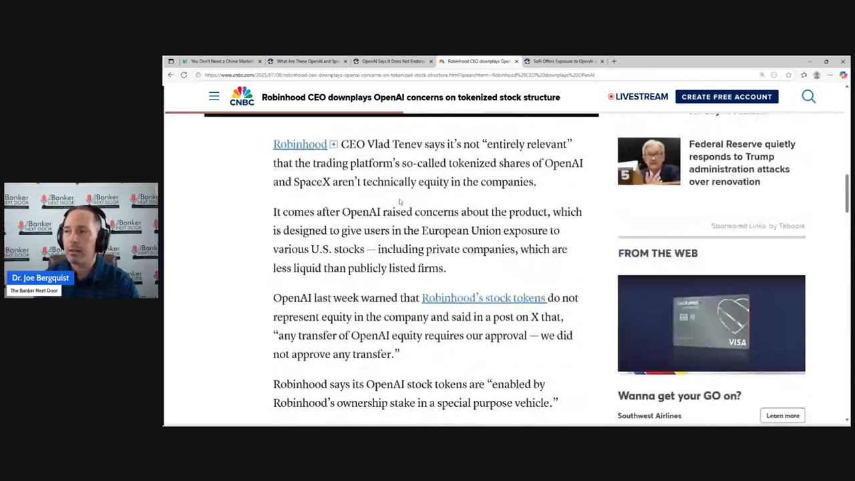Open the browser profile avatar
855x481 pixels.
pos(816,75)
